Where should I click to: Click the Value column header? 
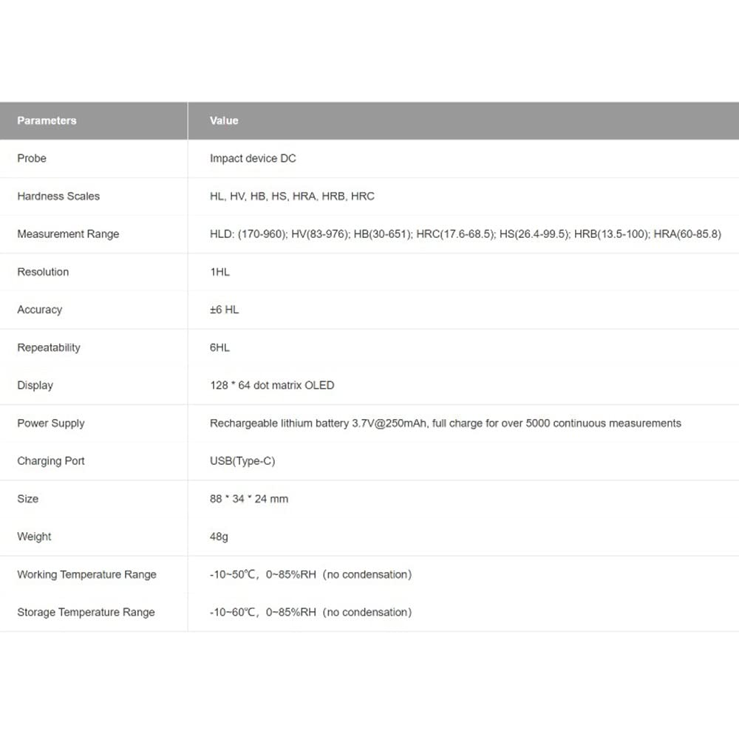(x=224, y=120)
